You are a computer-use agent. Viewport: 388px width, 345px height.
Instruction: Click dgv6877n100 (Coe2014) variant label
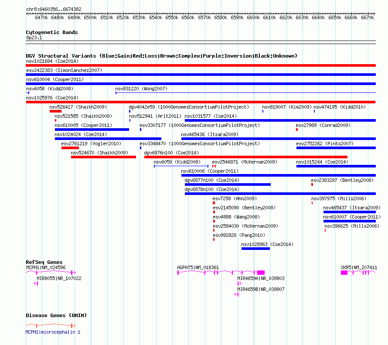(x=212, y=180)
